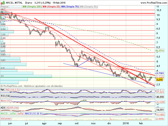Click the -0,1402 MACD value
The image size is (168, 126).
(x=160, y=115)
